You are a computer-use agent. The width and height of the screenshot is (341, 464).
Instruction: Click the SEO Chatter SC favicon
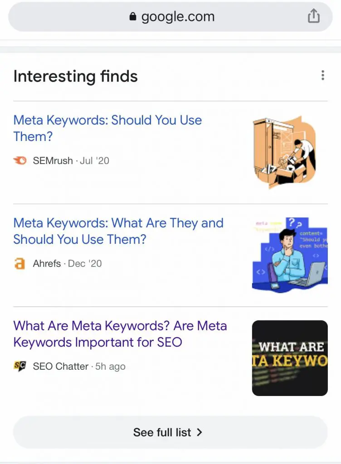pyautogui.click(x=20, y=366)
